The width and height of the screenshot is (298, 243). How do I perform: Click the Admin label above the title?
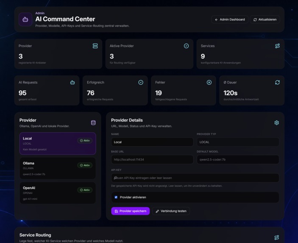[x=40, y=13]
